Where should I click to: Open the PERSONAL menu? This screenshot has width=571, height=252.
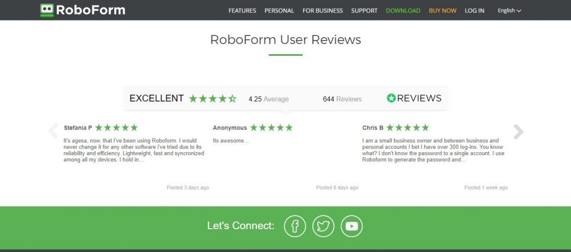[x=279, y=10]
